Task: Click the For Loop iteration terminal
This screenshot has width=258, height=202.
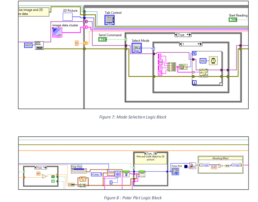Action: tap(194, 82)
